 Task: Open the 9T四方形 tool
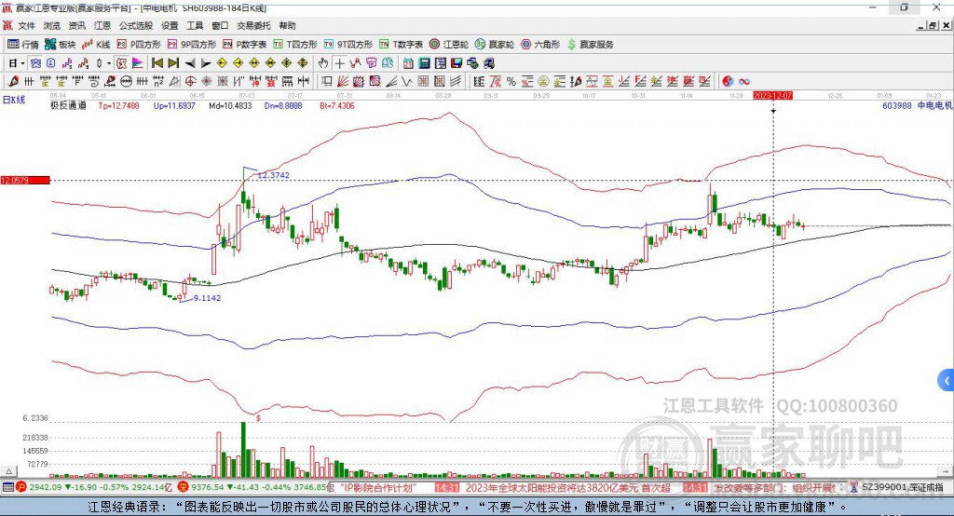pos(348,45)
